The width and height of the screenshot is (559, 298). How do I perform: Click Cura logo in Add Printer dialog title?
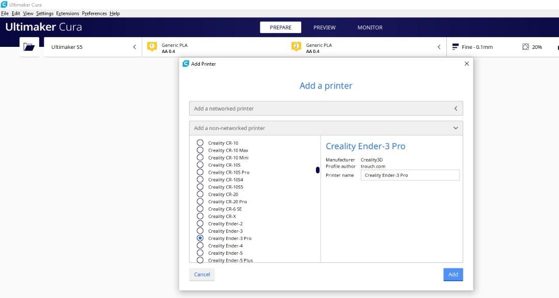186,64
